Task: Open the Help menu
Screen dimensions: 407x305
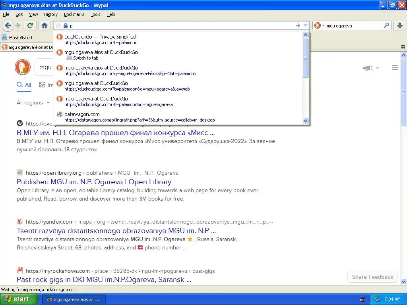Action: [x=110, y=14]
